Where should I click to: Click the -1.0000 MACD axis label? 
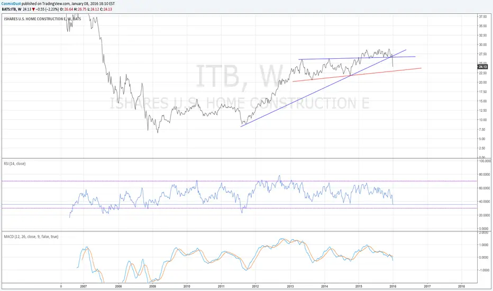click(x=484, y=270)
